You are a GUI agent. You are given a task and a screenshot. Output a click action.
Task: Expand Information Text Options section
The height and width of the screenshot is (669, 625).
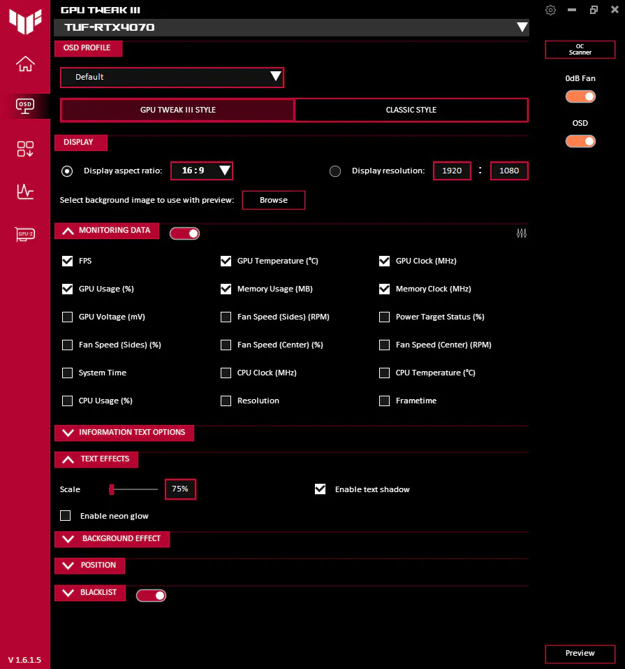[124, 433]
